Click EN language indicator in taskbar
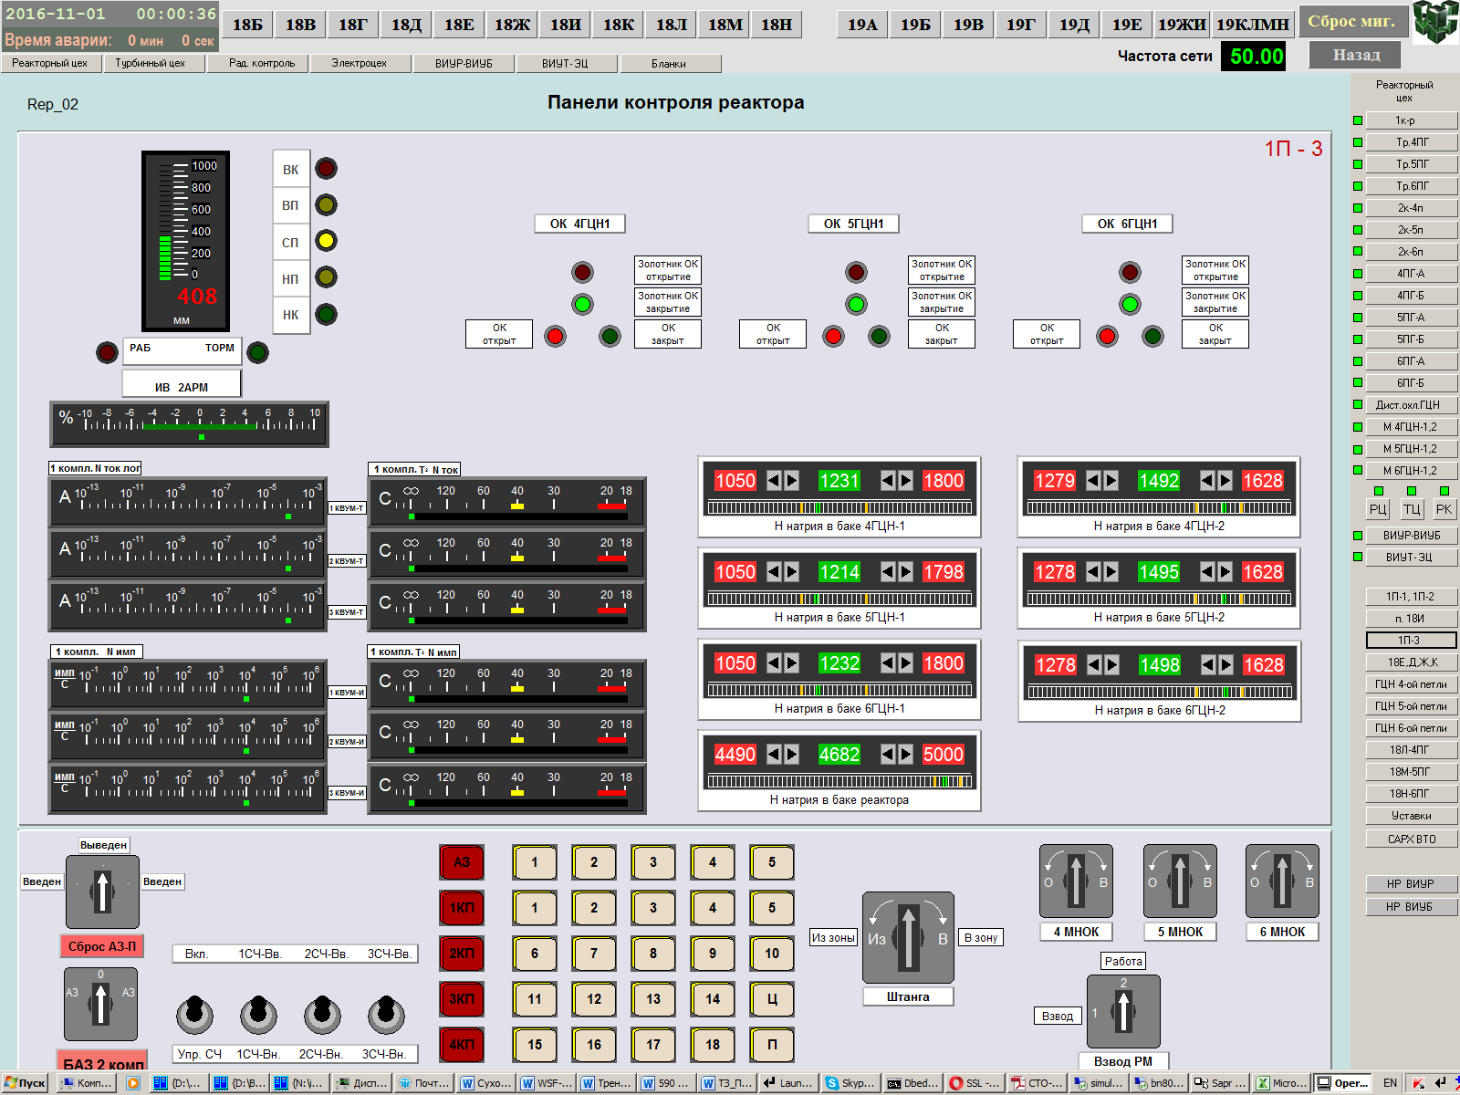 [1390, 1083]
